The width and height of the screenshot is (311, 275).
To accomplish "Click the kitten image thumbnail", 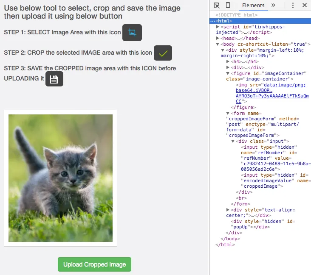I will click(x=60, y=178).
